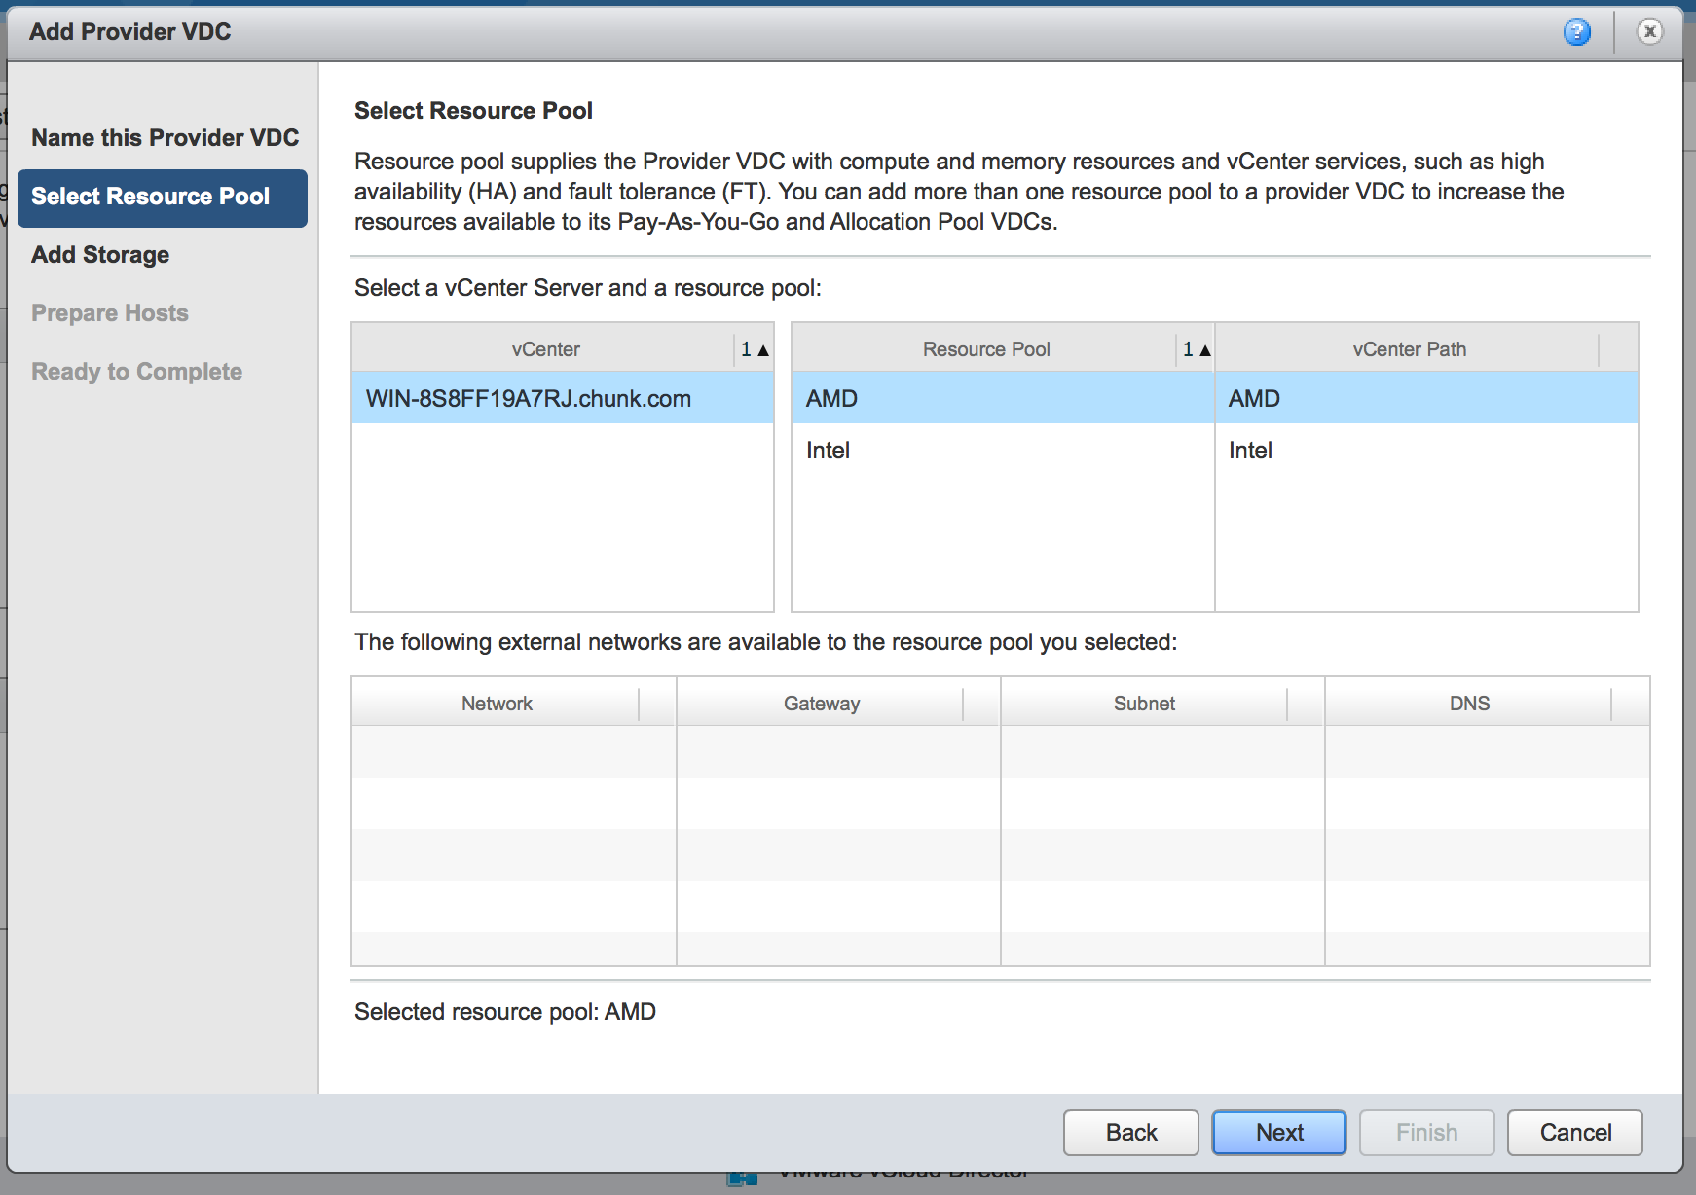Choose the Intel resource pool
This screenshot has height=1195, width=1696.
click(1001, 451)
